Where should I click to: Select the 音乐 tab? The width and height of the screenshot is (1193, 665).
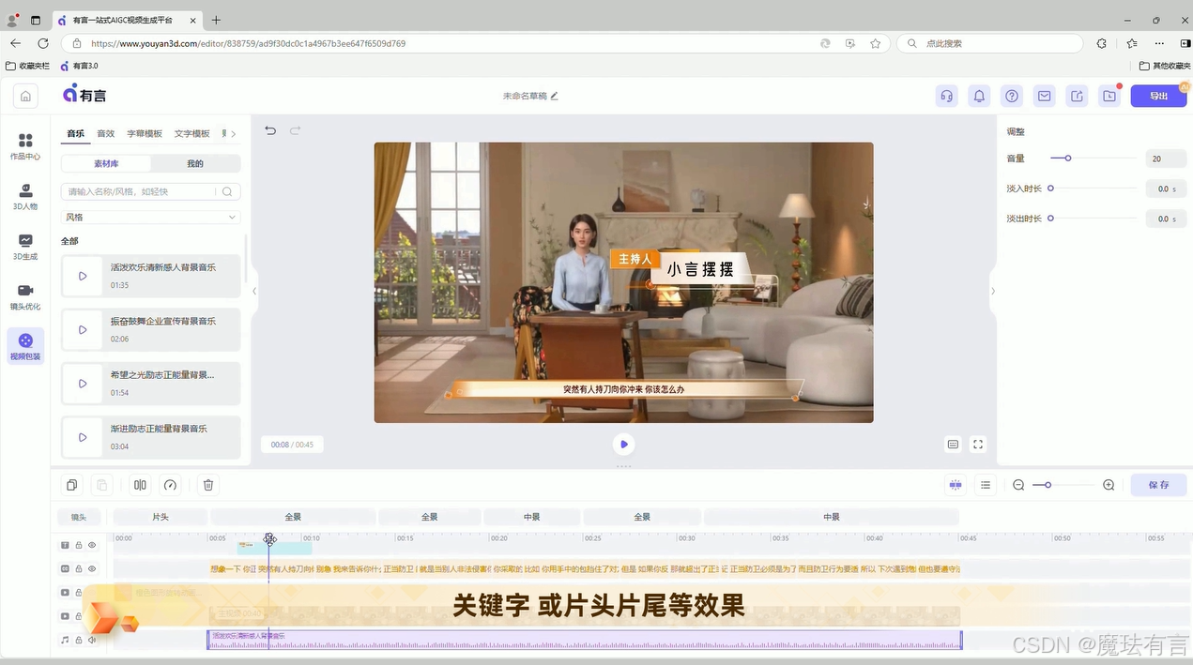tap(75, 134)
